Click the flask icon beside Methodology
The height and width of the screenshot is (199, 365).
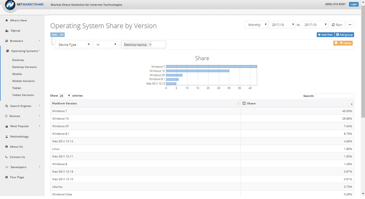(7, 137)
